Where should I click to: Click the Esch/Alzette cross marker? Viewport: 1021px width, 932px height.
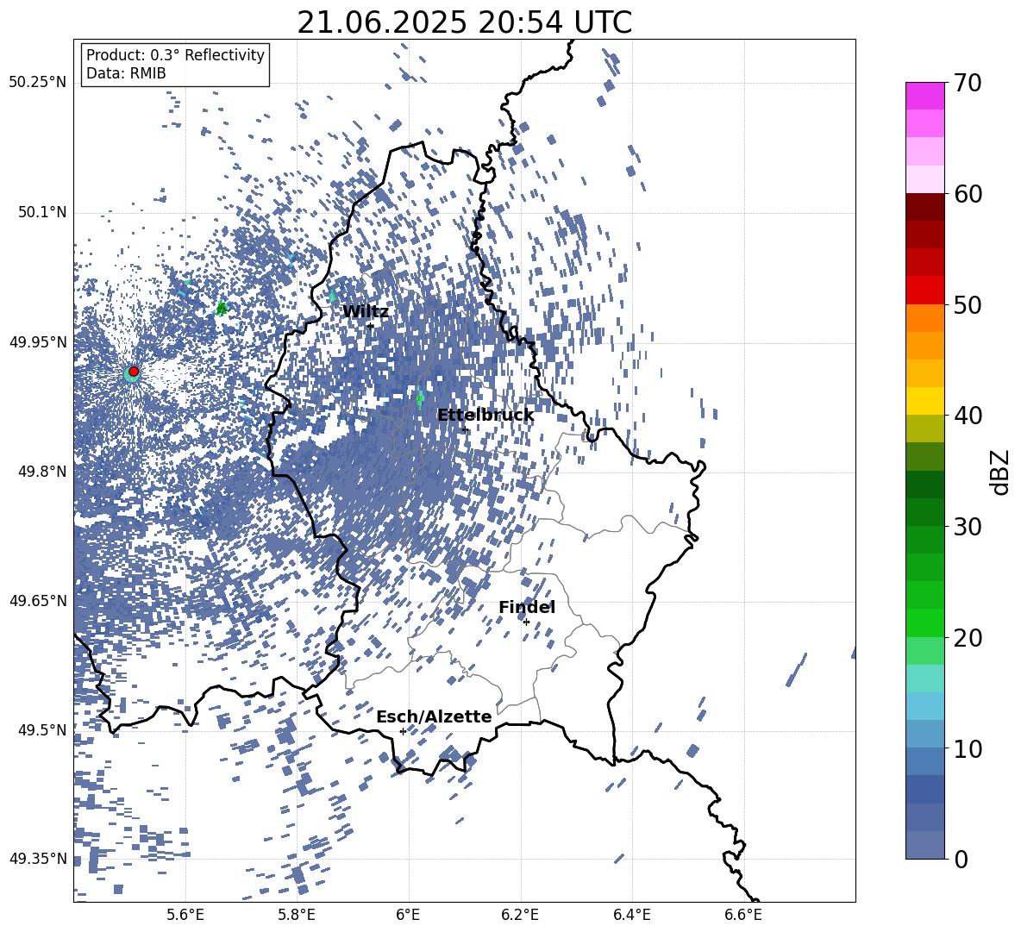coord(403,731)
